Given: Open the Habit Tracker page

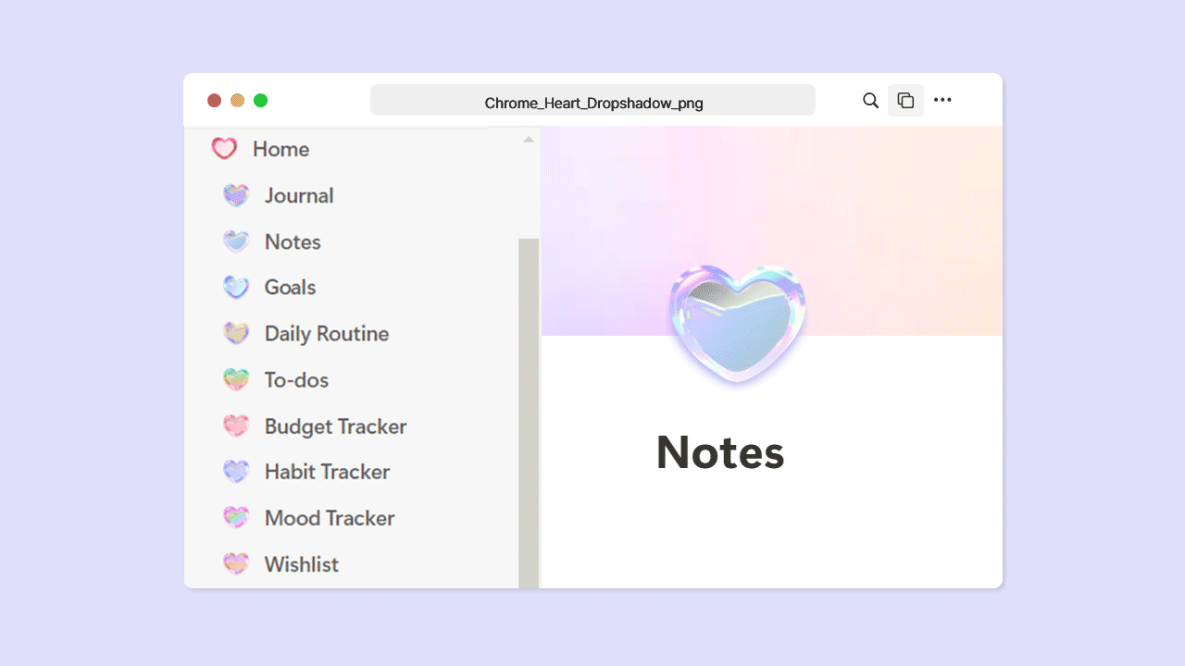Looking at the screenshot, I should click(327, 472).
